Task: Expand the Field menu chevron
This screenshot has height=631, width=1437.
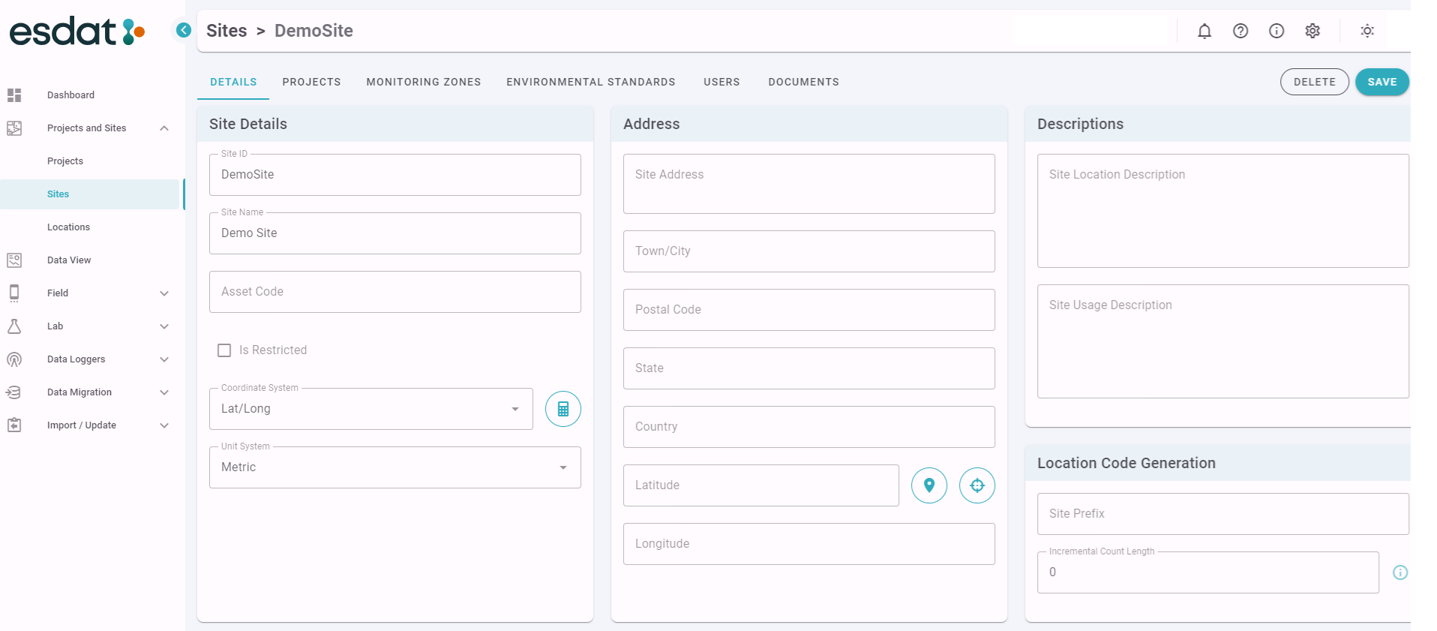Action: point(164,293)
